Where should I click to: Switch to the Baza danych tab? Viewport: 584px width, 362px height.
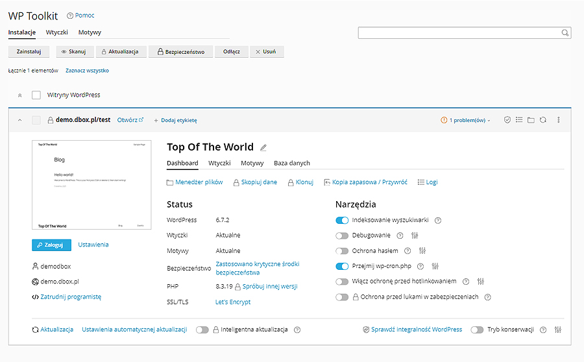(x=291, y=163)
